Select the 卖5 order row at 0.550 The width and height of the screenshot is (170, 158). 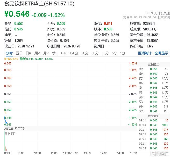pyautogui.click(x=153, y=69)
